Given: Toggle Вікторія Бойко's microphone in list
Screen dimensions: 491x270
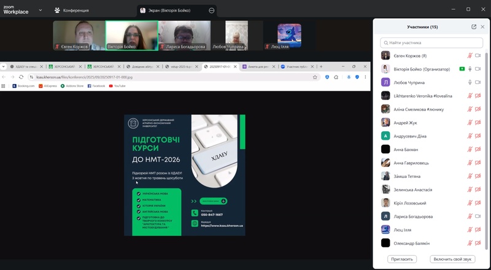Looking at the screenshot, I should pos(470,69).
